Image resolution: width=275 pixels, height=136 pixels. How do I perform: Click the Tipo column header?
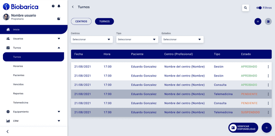217,54
